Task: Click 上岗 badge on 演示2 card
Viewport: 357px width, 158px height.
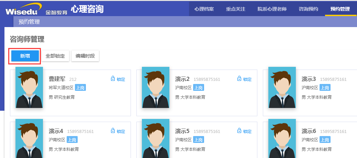Action: pos(199,88)
